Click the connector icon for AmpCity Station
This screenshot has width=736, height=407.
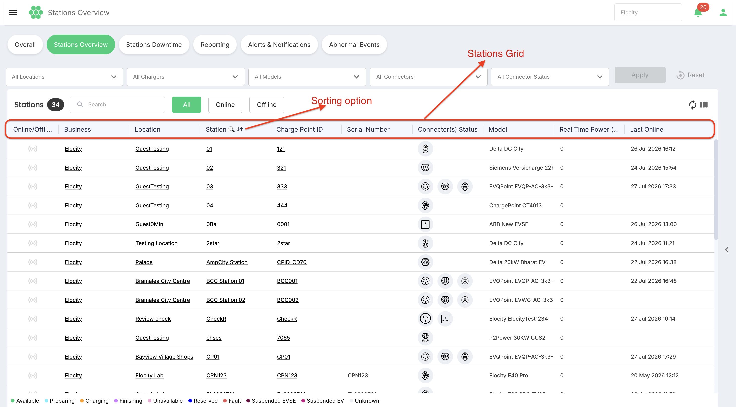pos(425,262)
